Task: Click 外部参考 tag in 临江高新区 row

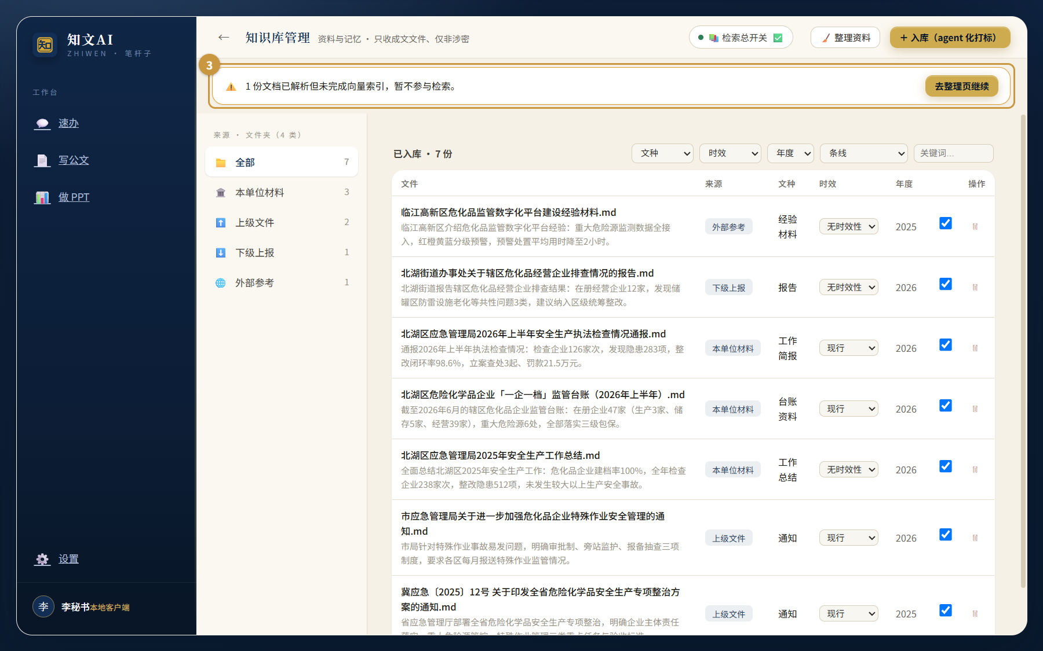Action: [x=728, y=227]
